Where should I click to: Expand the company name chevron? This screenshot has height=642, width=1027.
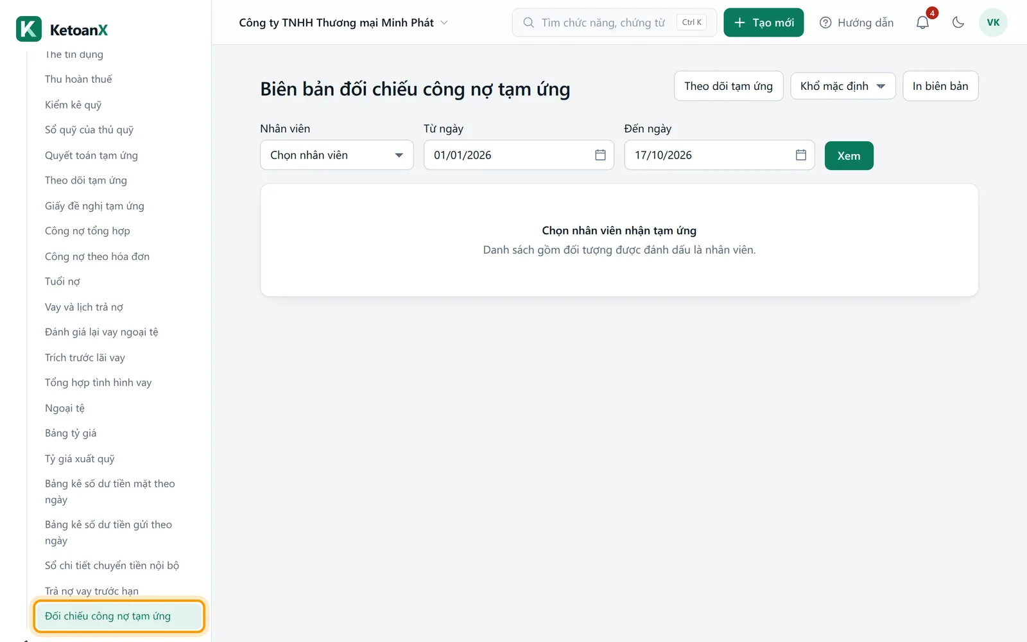click(x=444, y=22)
